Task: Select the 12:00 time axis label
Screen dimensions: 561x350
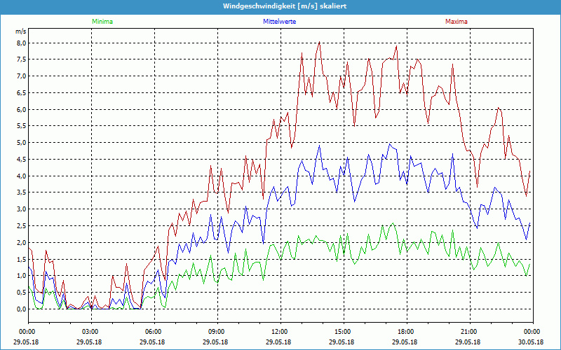Action: click(279, 331)
